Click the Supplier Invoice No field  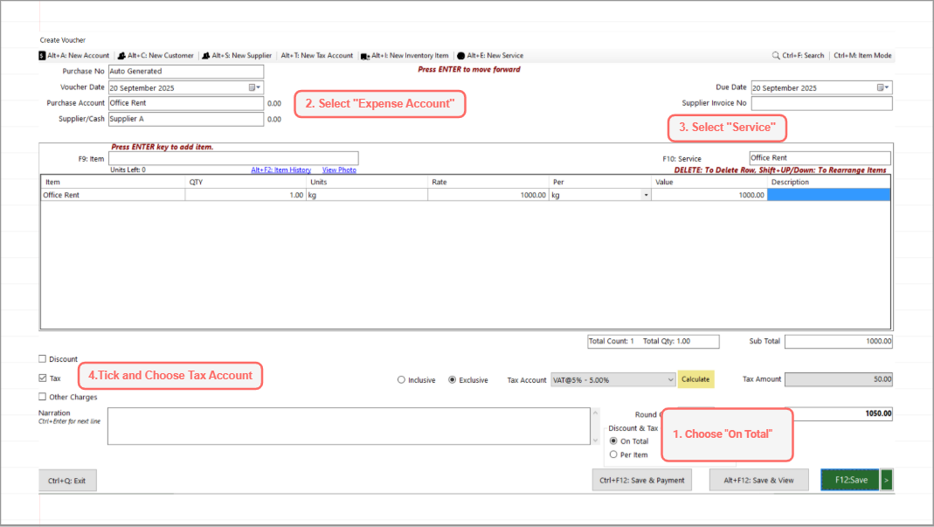coord(821,103)
